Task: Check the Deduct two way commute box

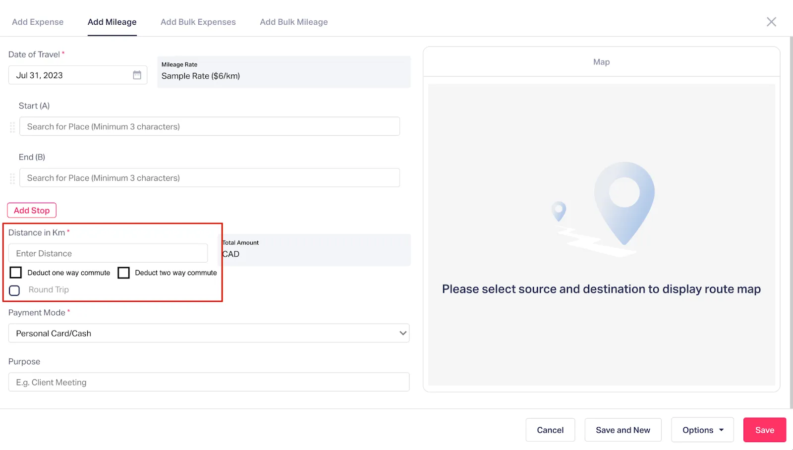Action: click(x=124, y=273)
